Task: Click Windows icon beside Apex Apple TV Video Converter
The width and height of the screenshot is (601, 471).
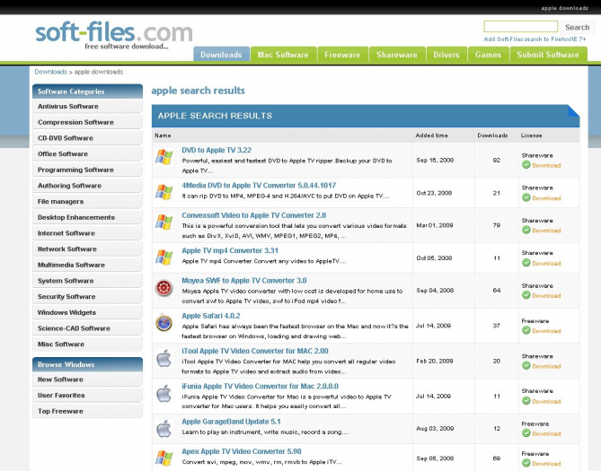Action: [164, 458]
